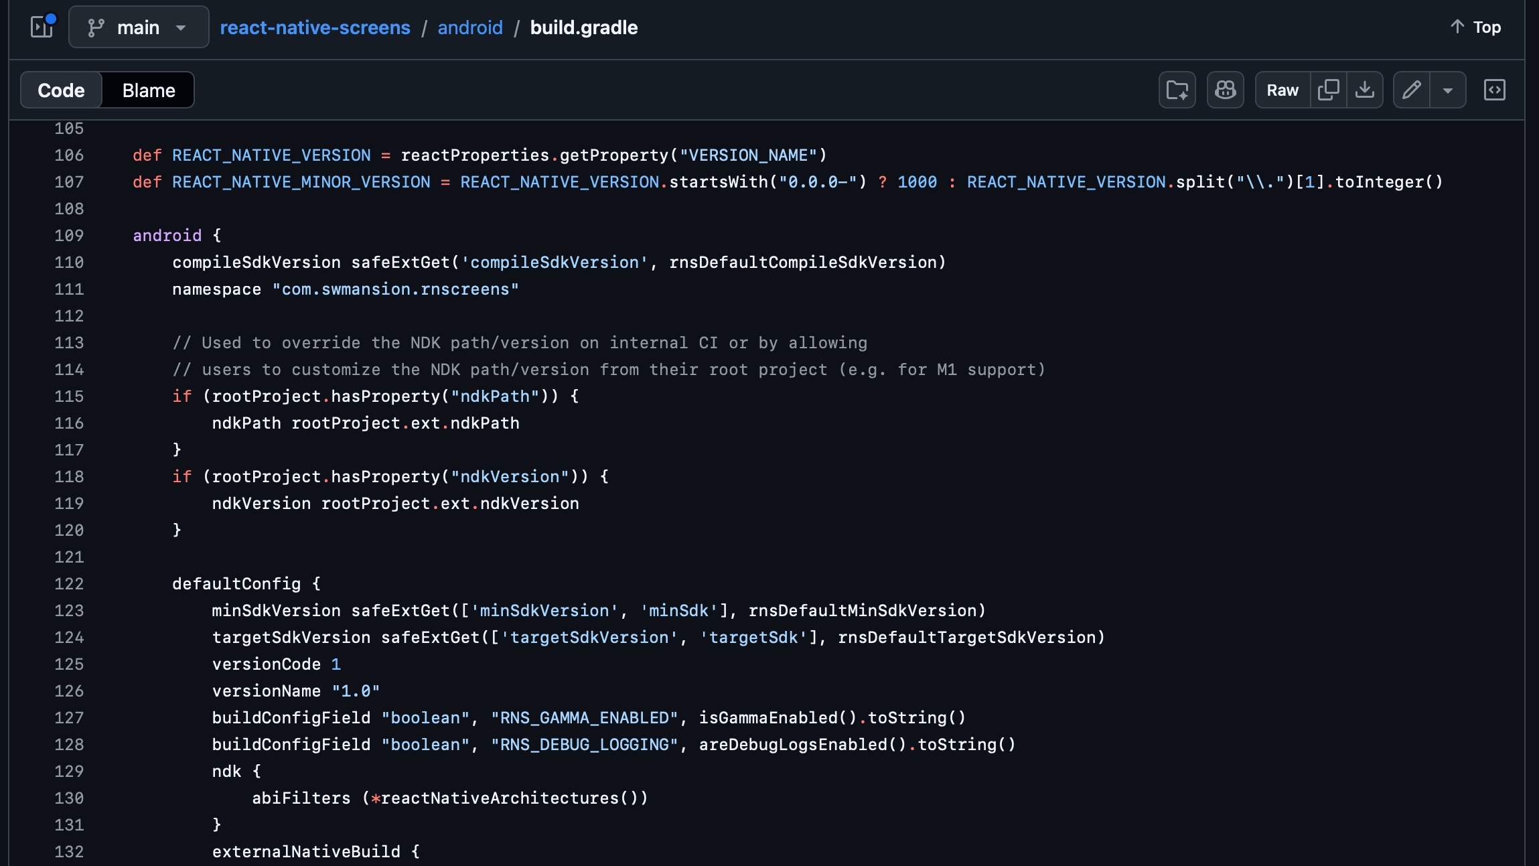Viewport: 1539px width, 866px height.
Task: Open the Raw file view
Action: [1282, 90]
